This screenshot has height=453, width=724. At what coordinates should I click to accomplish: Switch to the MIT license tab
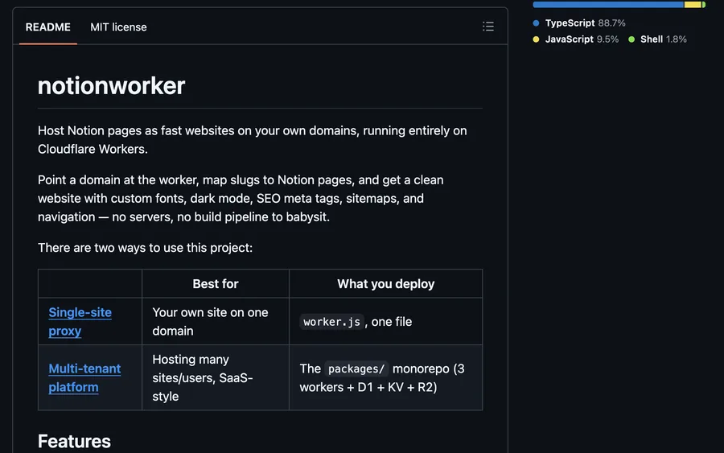pyautogui.click(x=118, y=27)
